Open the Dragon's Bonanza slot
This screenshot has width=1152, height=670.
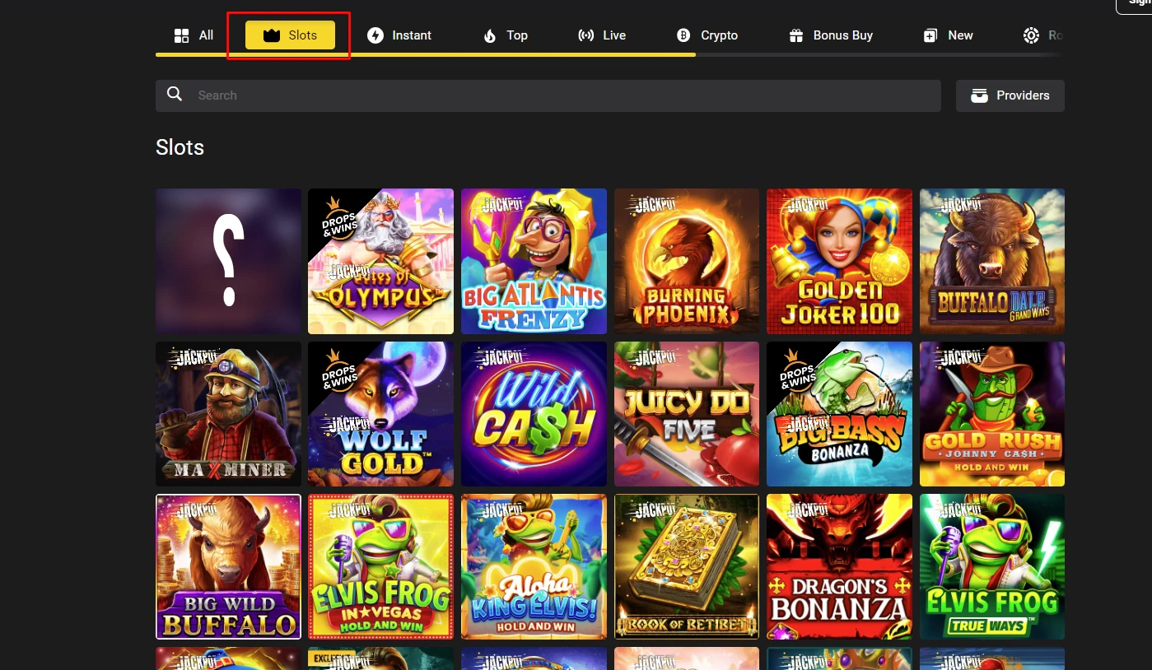839,566
